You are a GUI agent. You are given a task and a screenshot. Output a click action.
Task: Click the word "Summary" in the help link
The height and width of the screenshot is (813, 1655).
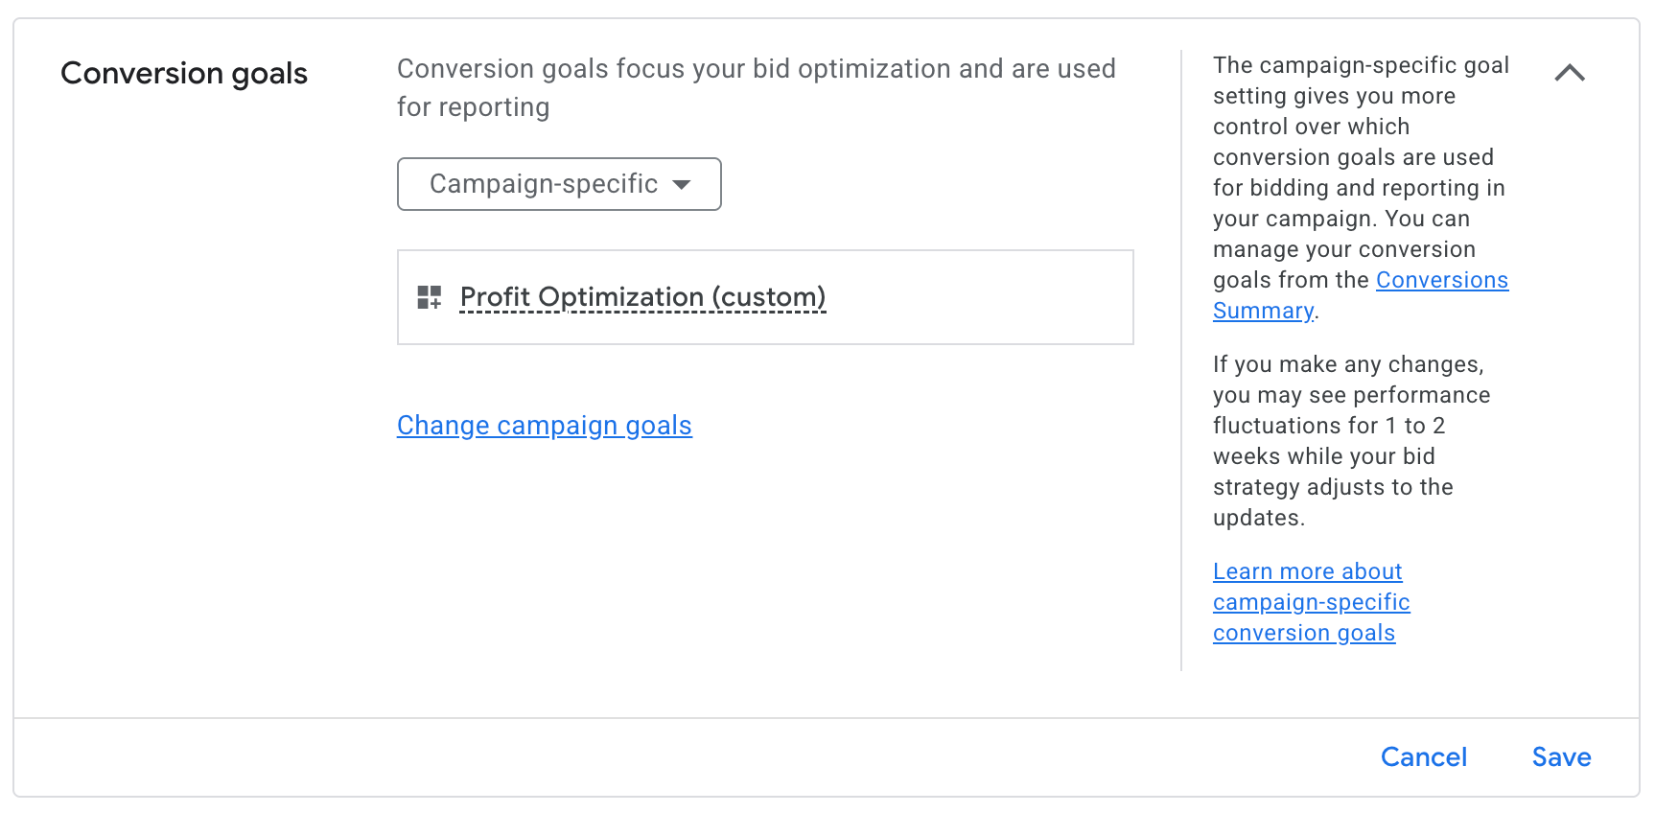pos(1263,311)
